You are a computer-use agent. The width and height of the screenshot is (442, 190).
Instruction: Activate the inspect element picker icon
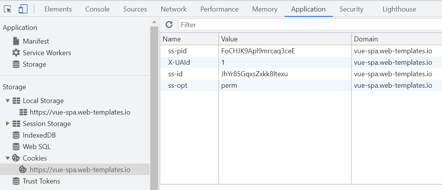pyautogui.click(x=8, y=9)
